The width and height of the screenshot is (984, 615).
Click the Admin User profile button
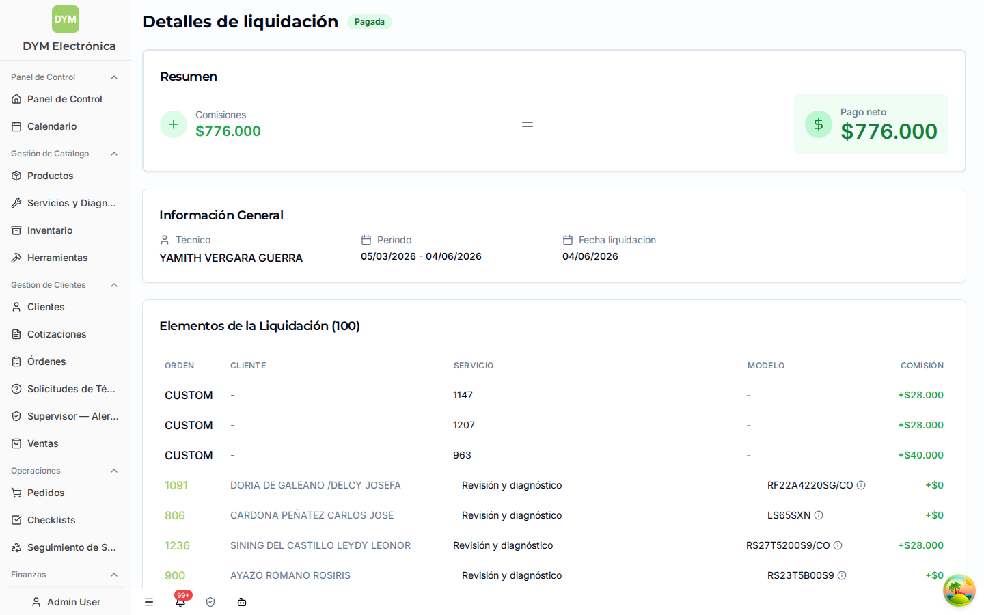[x=66, y=602]
